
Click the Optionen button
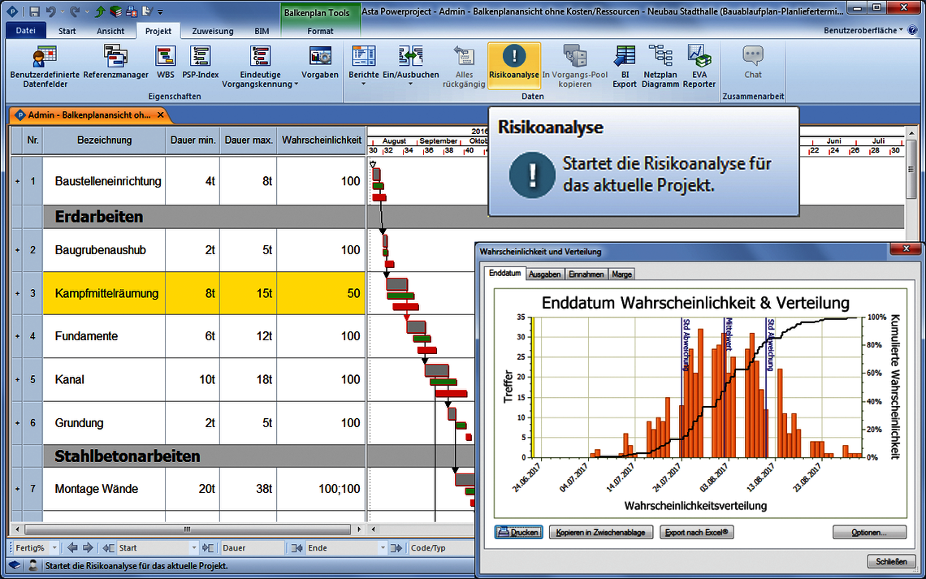pyautogui.click(x=869, y=532)
